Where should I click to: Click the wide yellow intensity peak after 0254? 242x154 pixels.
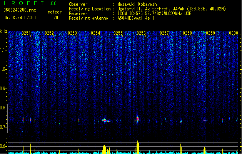point(105,149)
